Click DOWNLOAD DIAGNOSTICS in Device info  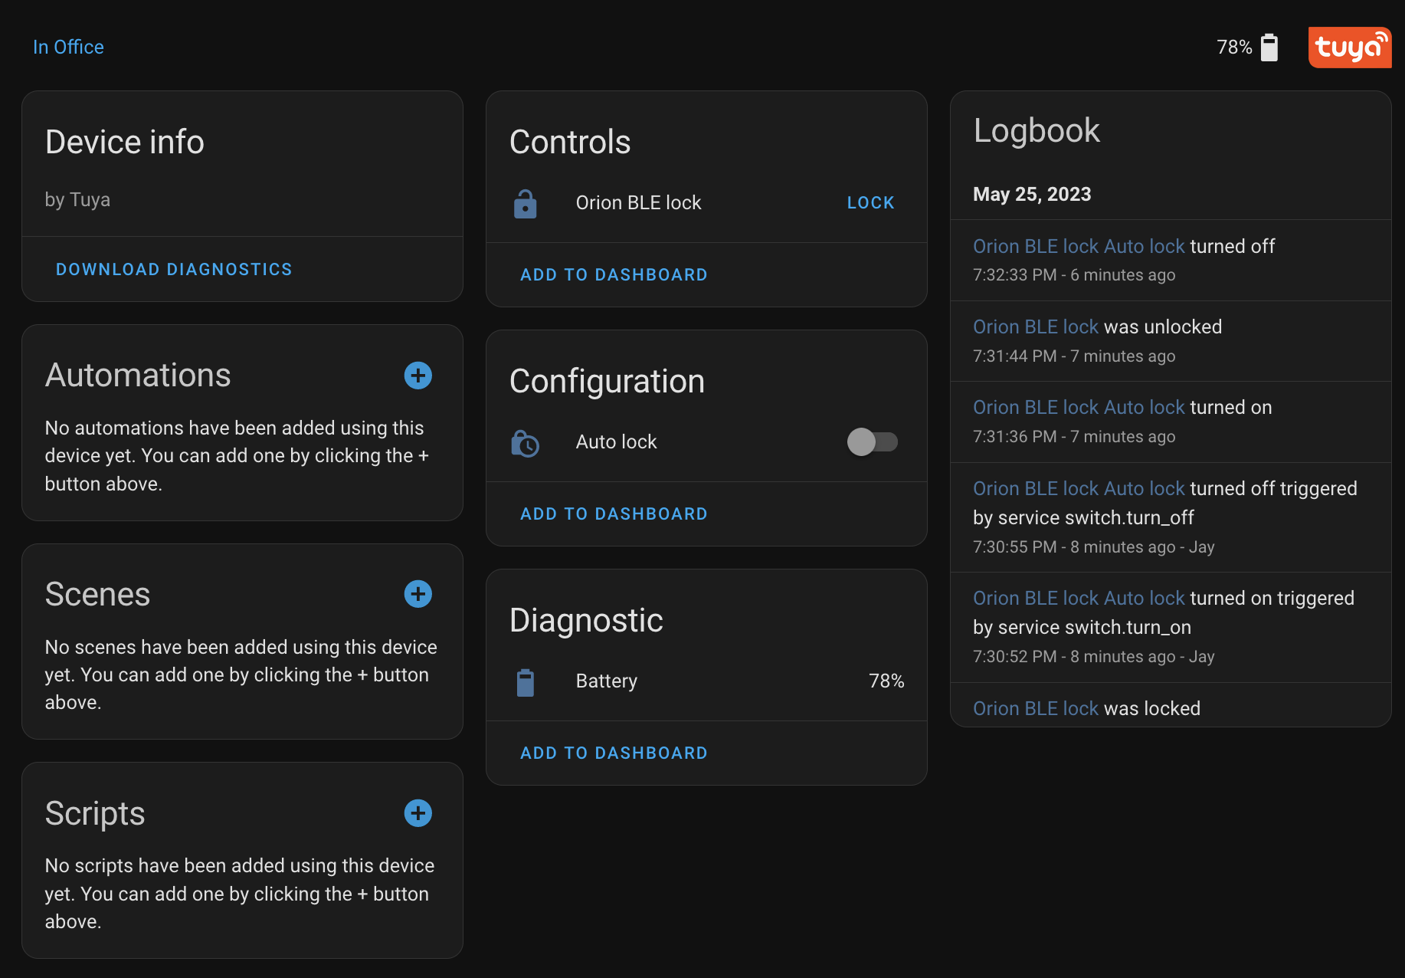pos(173,269)
